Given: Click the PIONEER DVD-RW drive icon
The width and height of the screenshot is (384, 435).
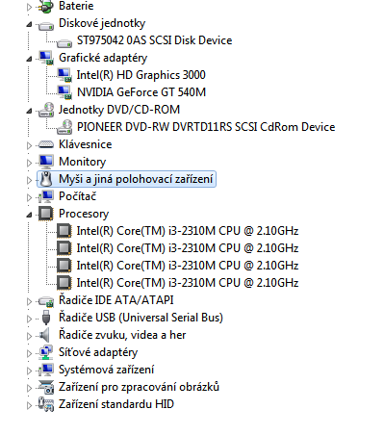Looking at the screenshot, I should [64, 127].
